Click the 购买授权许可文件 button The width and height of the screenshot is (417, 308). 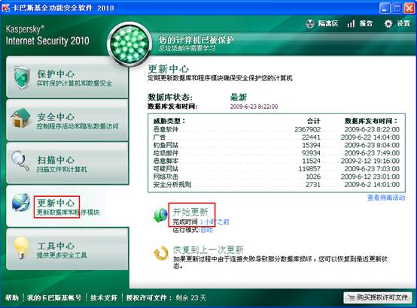(x=378, y=297)
